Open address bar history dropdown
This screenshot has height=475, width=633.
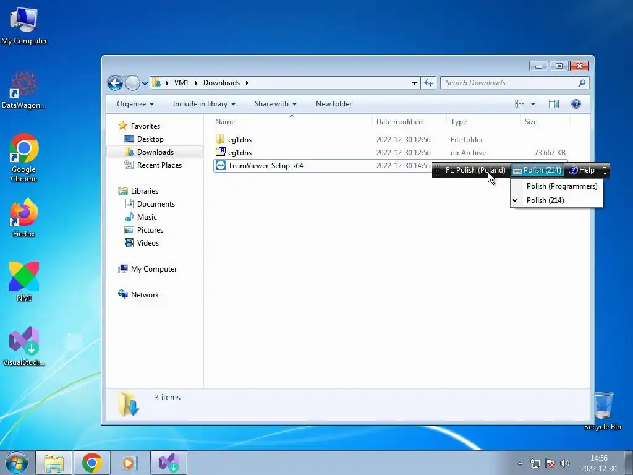point(414,83)
